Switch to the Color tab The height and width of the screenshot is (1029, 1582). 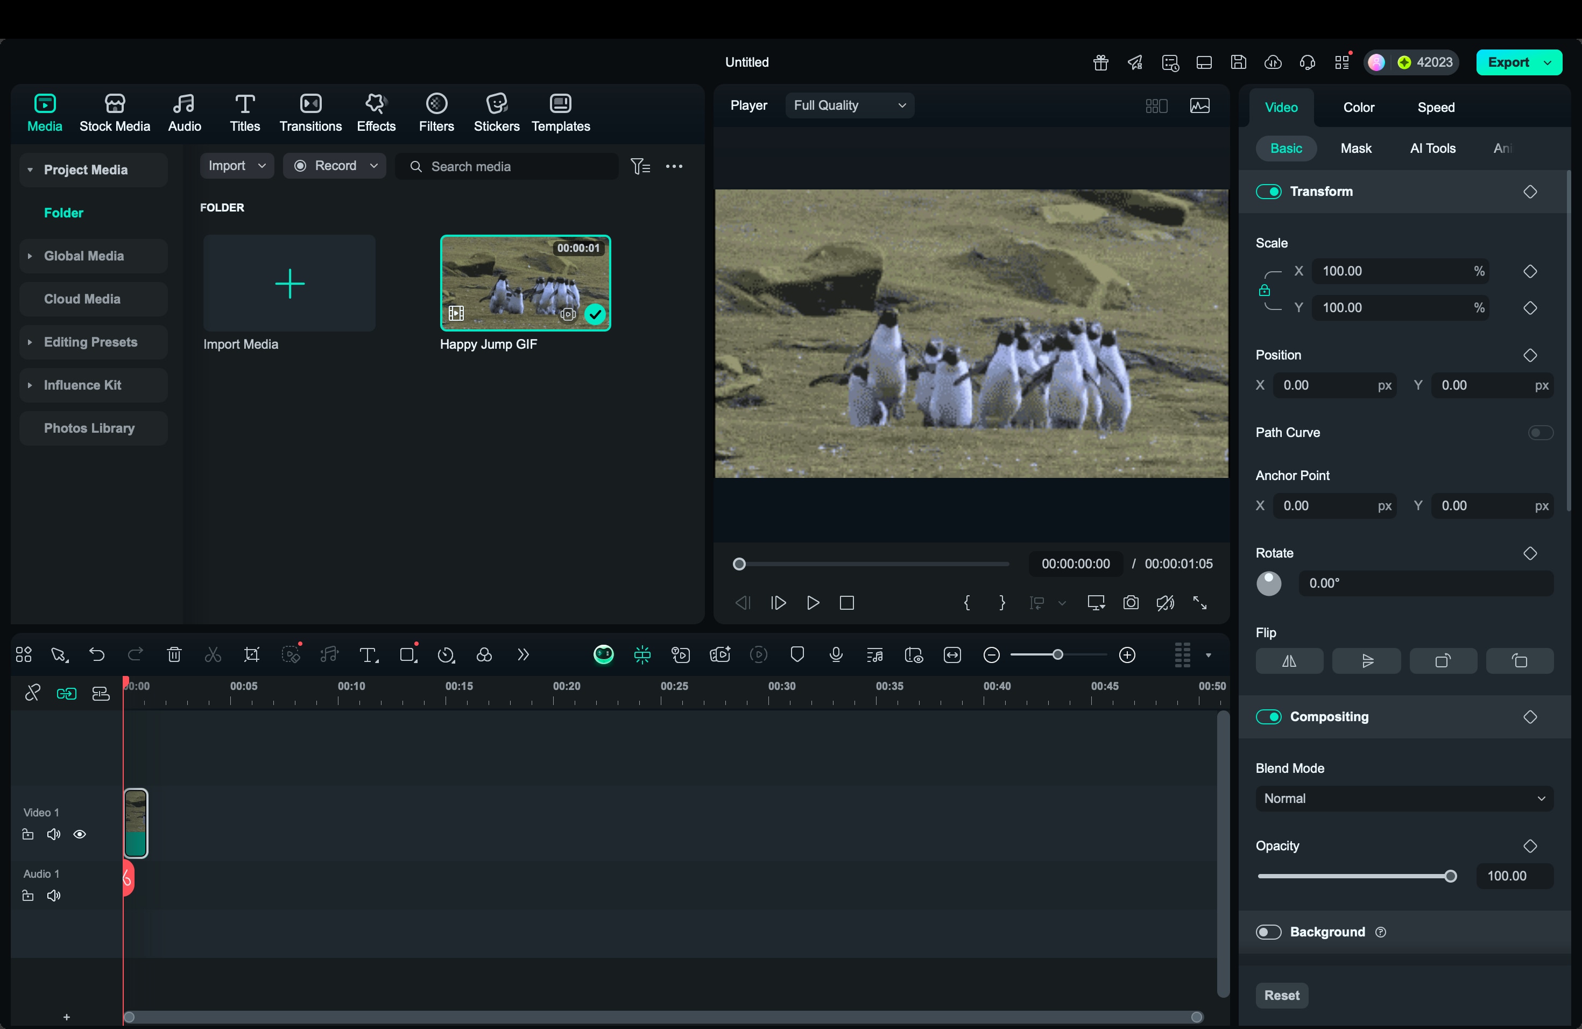tap(1359, 107)
